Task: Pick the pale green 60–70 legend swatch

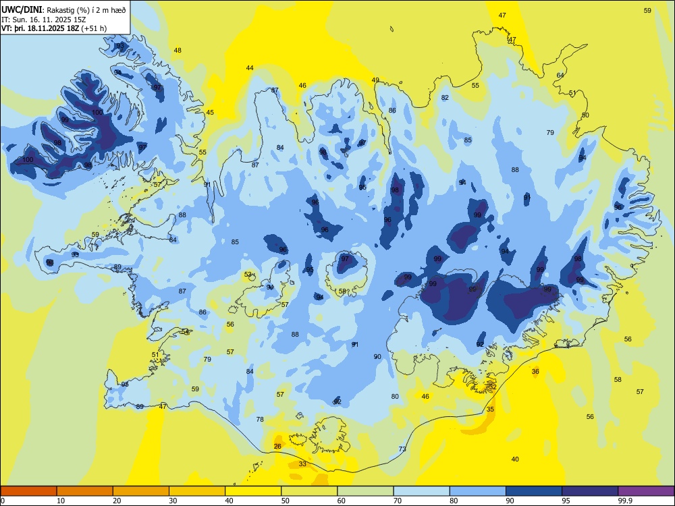Action: [365, 491]
